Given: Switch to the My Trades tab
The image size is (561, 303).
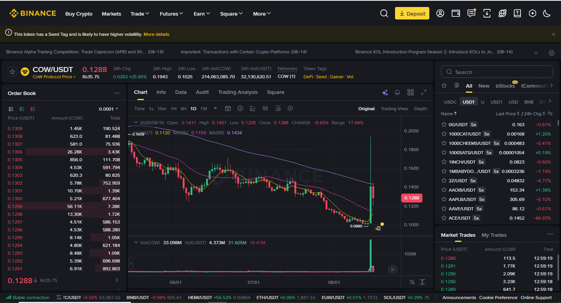Looking at the screenshot, I should [x=494, y=235].
